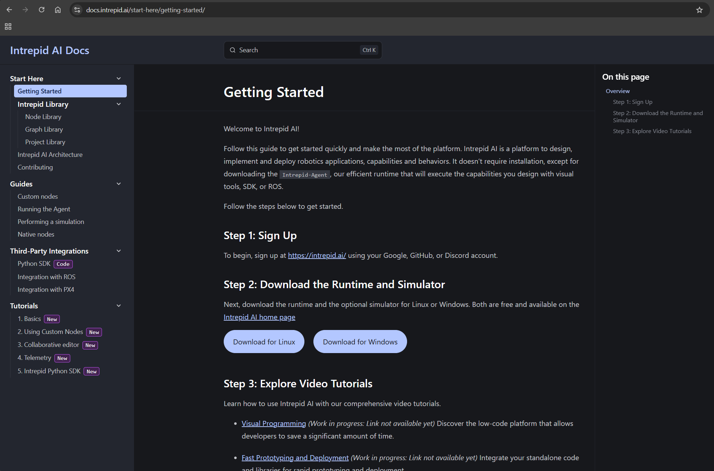
Task: Open the Contributing page
Action: (35, 167)
